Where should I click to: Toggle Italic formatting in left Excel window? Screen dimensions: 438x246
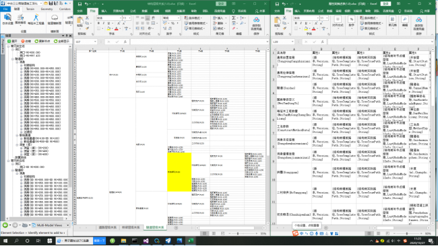point(104,23)
